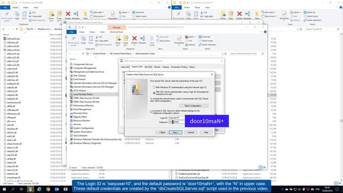Click Copy to icon in Administrative Tools ribbon
The width and height of the screenshot is (343, 193).
point(125,41)
